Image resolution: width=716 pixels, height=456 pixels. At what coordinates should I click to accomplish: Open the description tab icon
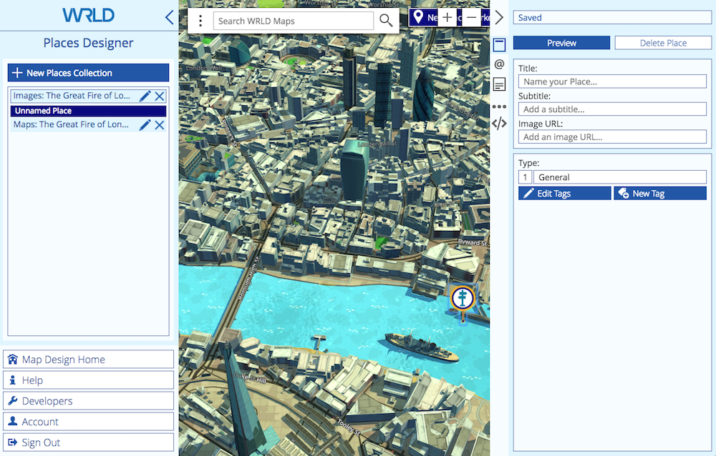pyautogui.click(x=499, y=85)
